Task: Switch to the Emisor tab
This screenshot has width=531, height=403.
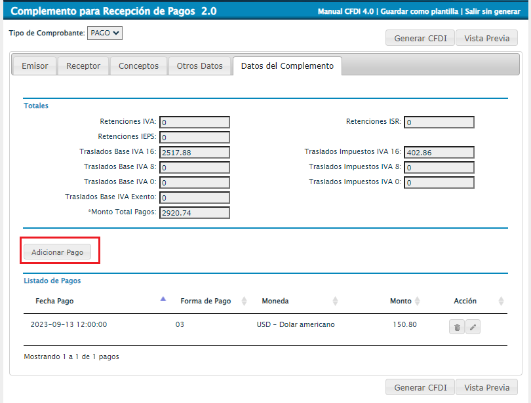Action: (x=35, y=66)
